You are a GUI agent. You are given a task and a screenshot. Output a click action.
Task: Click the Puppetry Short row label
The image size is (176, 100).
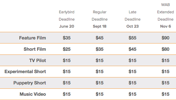tap(30, 83)
